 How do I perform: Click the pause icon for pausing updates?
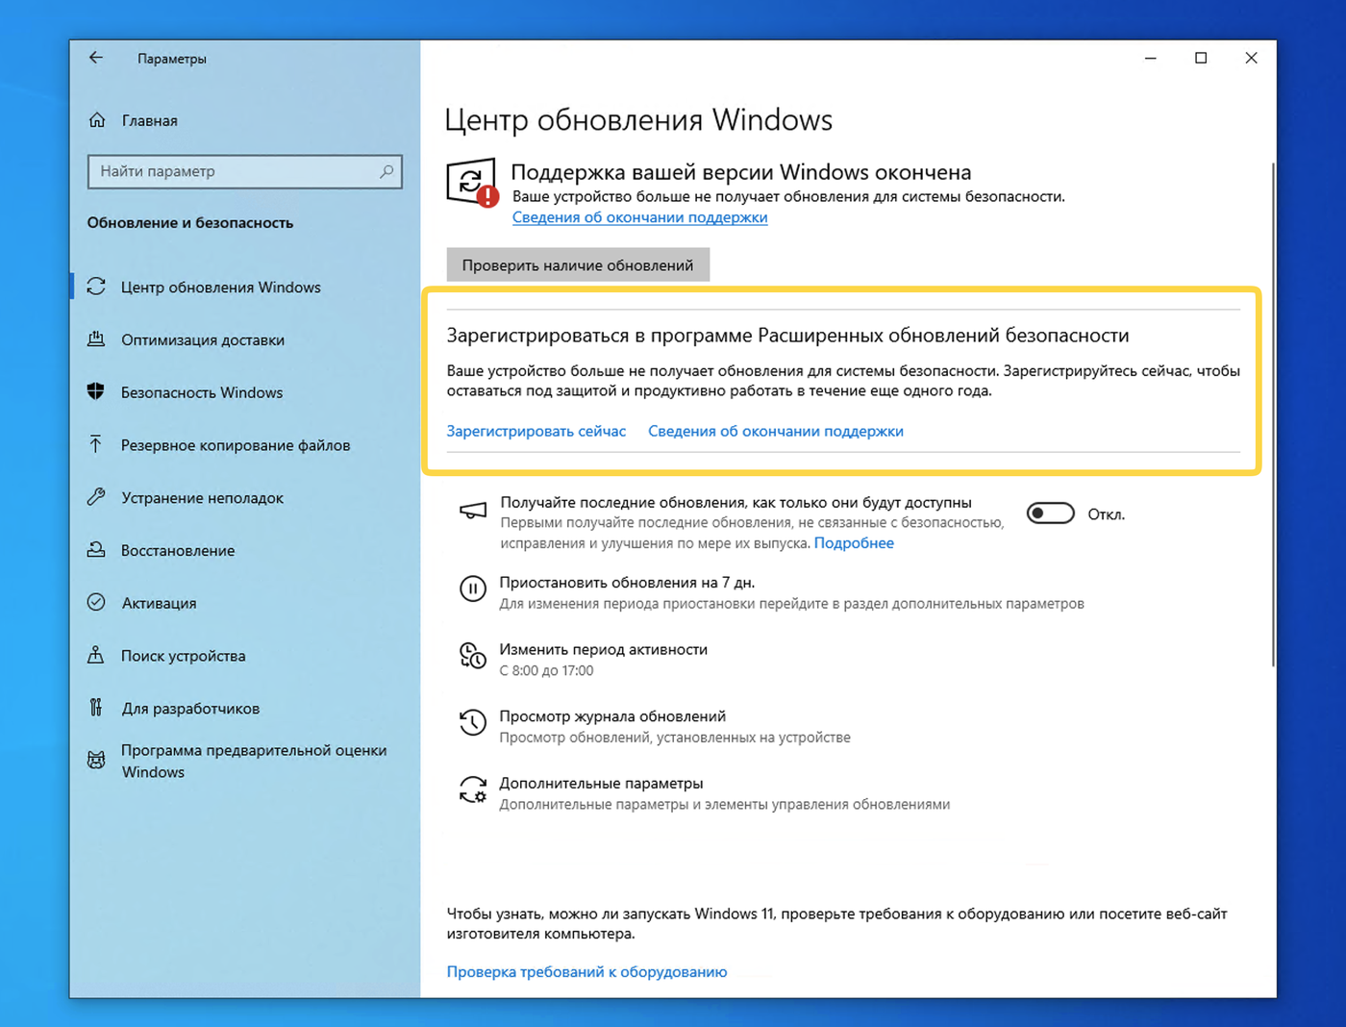473,589
